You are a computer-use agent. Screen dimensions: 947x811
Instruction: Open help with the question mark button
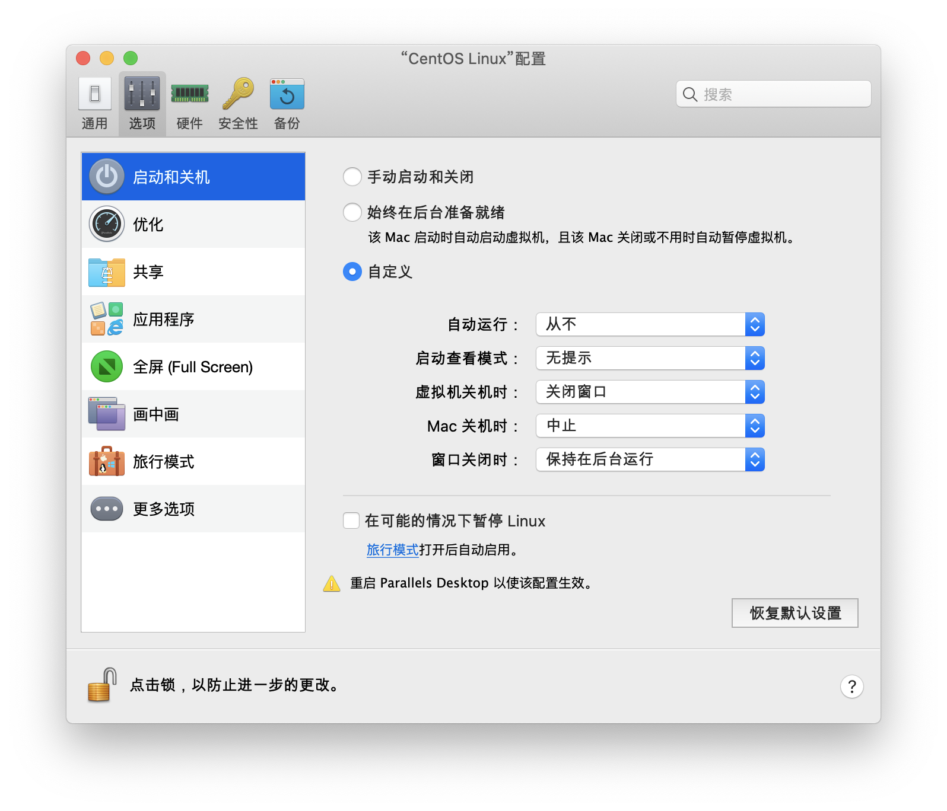click(852, 687)
